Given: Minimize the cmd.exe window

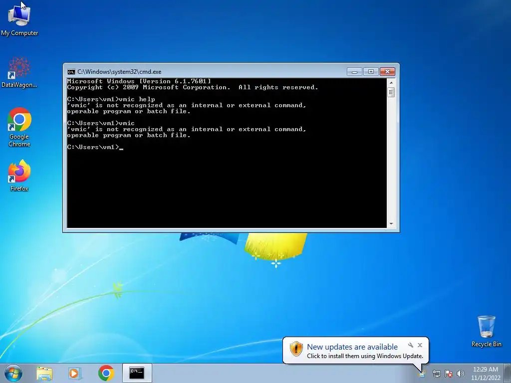Looking at the screenshot, I should pyautogui.click(x=354, y=72).
